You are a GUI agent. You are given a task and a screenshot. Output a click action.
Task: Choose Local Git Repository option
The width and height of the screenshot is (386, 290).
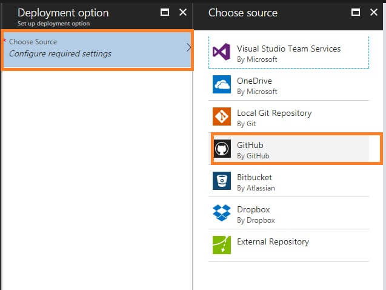coord(288,116)
